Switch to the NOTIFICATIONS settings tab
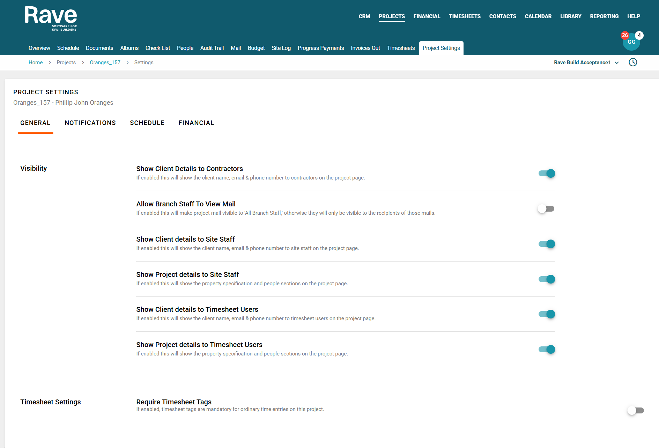 point(90,123)
